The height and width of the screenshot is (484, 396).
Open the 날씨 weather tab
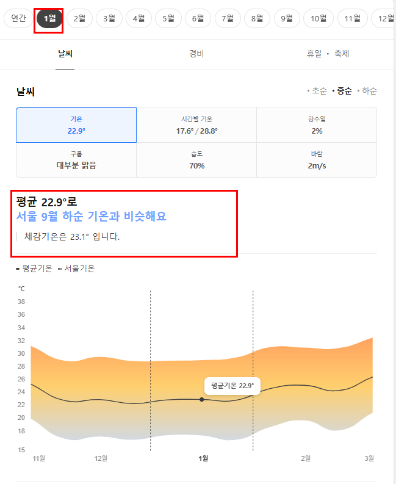tap(65, 54)
